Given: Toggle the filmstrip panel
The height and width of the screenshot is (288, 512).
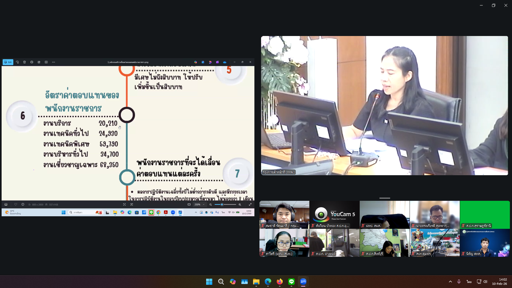Looking at the screenshot, I should point(6,205).
